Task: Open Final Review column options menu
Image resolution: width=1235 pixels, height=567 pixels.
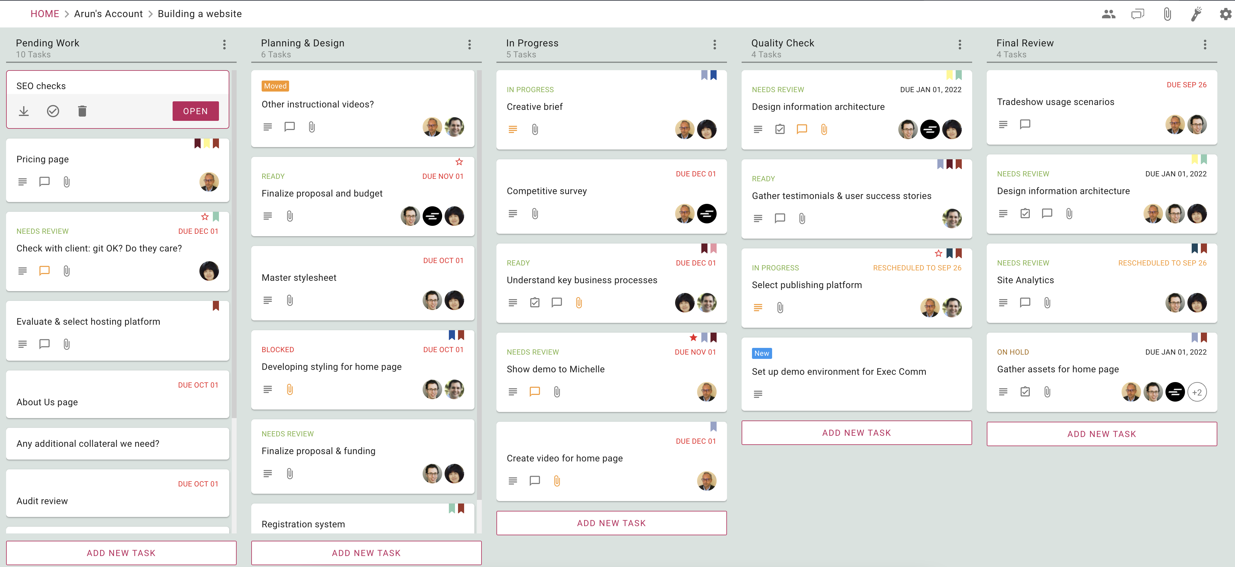Action: pyautogui.click(x=1205, y=45)
